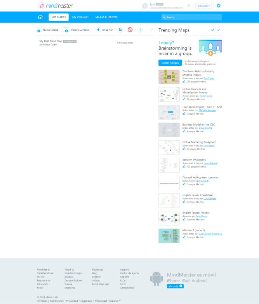
Task: Like Online Business and Monetization Models map
Action: (x=184, y=99)
